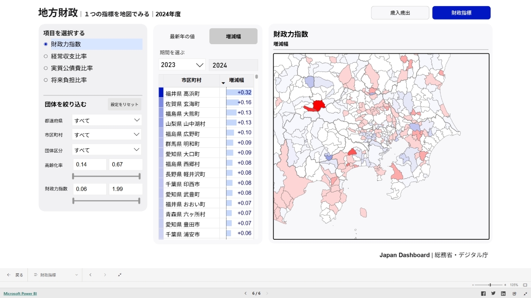This screenshot has height=298, width=531.
Task: Click the fit-to-page icon beside 135%
Action: tap(525, 285)
